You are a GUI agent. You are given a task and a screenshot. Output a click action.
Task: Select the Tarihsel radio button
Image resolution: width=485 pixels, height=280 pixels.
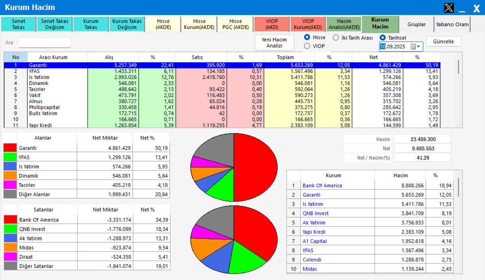(382, 38)
